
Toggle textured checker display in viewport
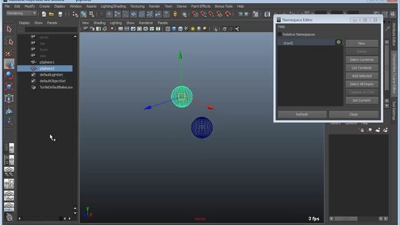pos(186,29)
